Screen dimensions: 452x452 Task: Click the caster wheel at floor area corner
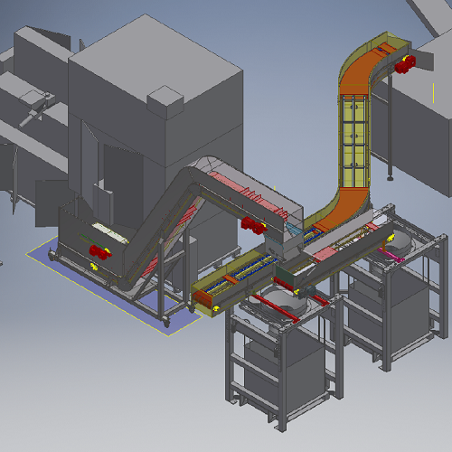(166, 324)
